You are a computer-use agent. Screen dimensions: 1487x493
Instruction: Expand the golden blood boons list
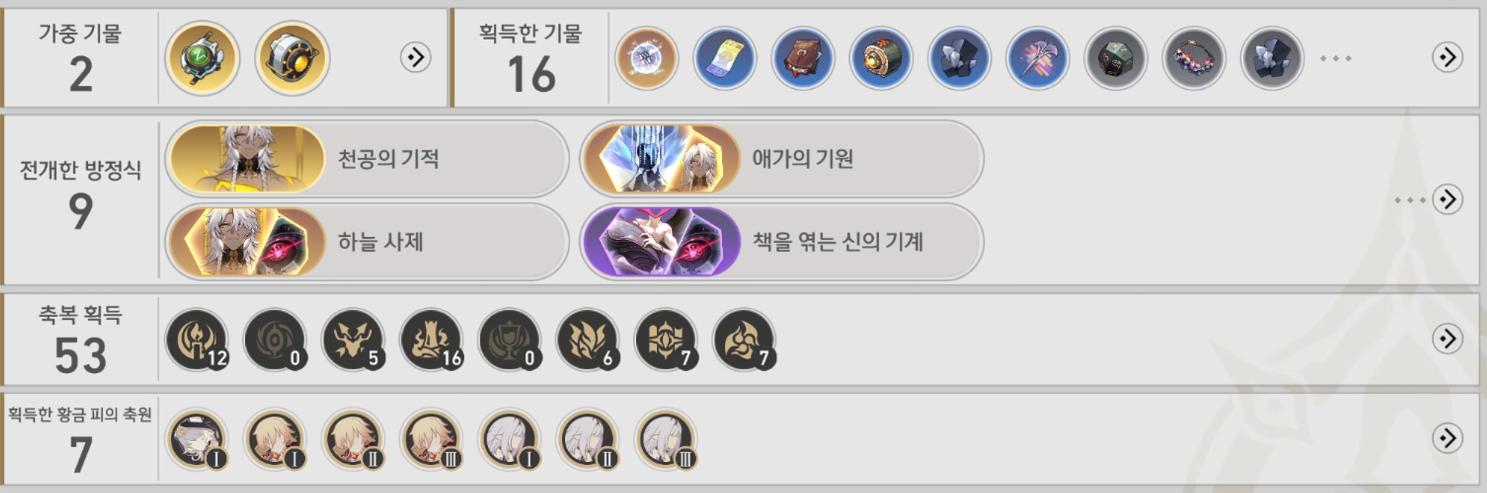pyautogui.click(x=1447, y=438)
